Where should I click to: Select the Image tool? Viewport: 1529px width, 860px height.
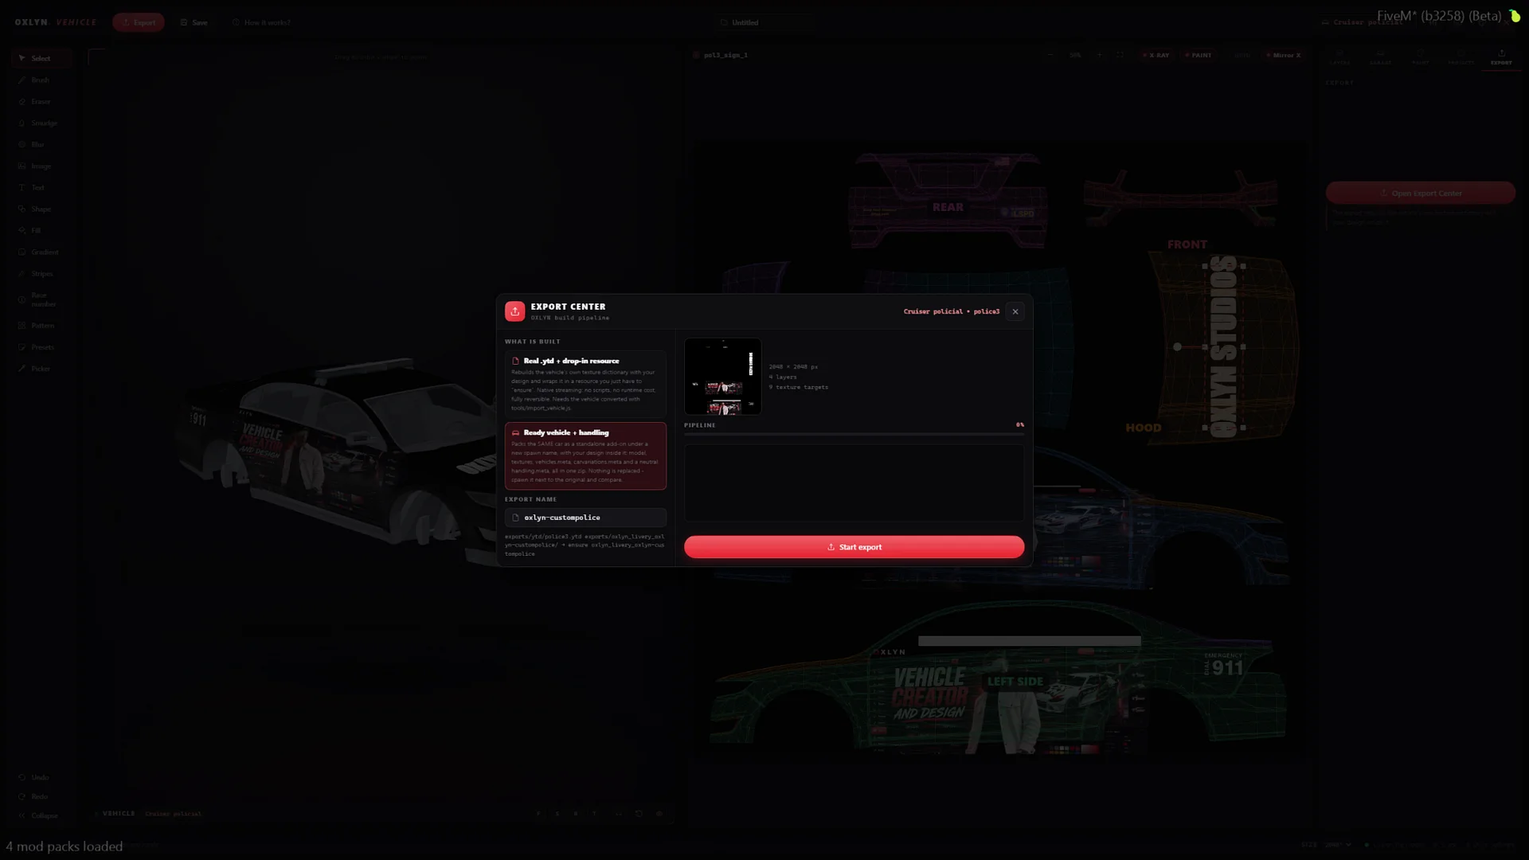pyautogui.click(x=41, y=166)
